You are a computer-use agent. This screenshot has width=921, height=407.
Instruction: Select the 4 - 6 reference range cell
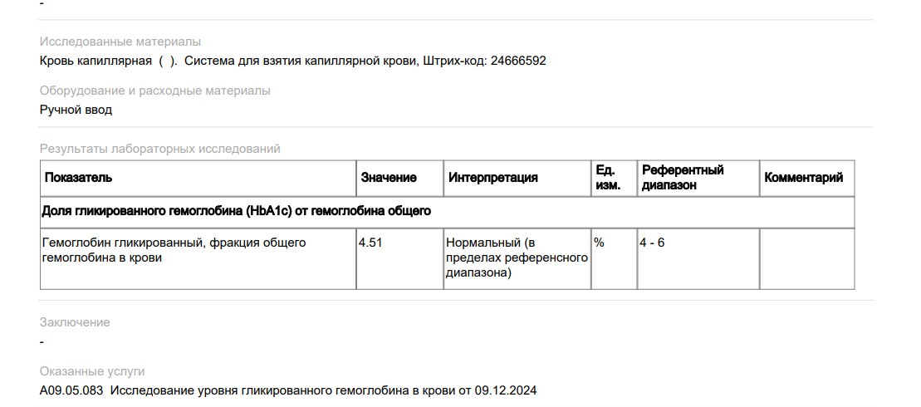coord(698,259)
